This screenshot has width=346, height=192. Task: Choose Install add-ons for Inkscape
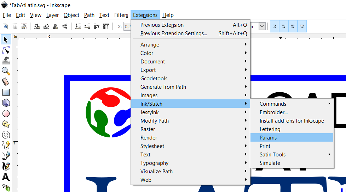coord(292,120)
